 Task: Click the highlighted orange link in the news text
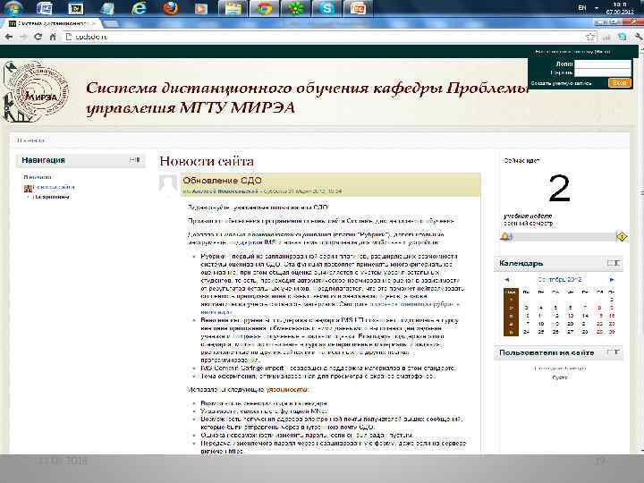point(286,389)
